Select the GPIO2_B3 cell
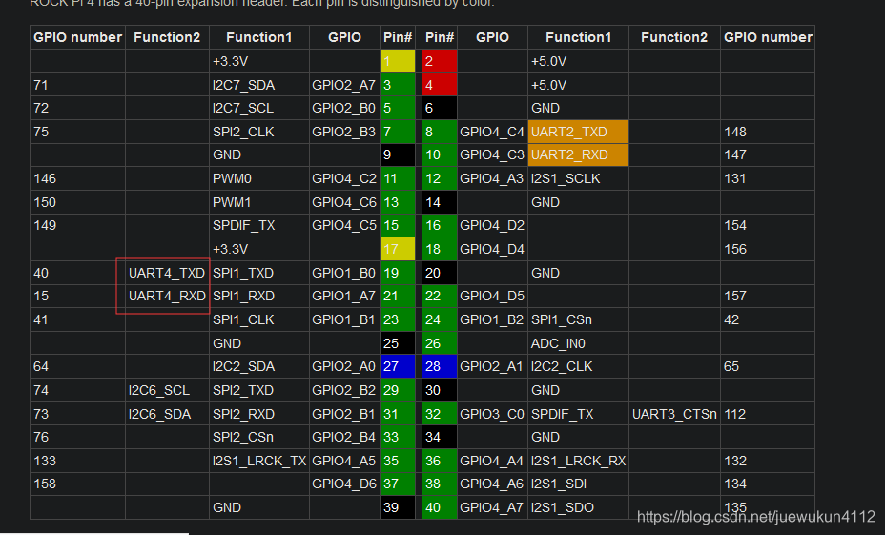The height and width of the screenshot is (535, 885). 344,132
